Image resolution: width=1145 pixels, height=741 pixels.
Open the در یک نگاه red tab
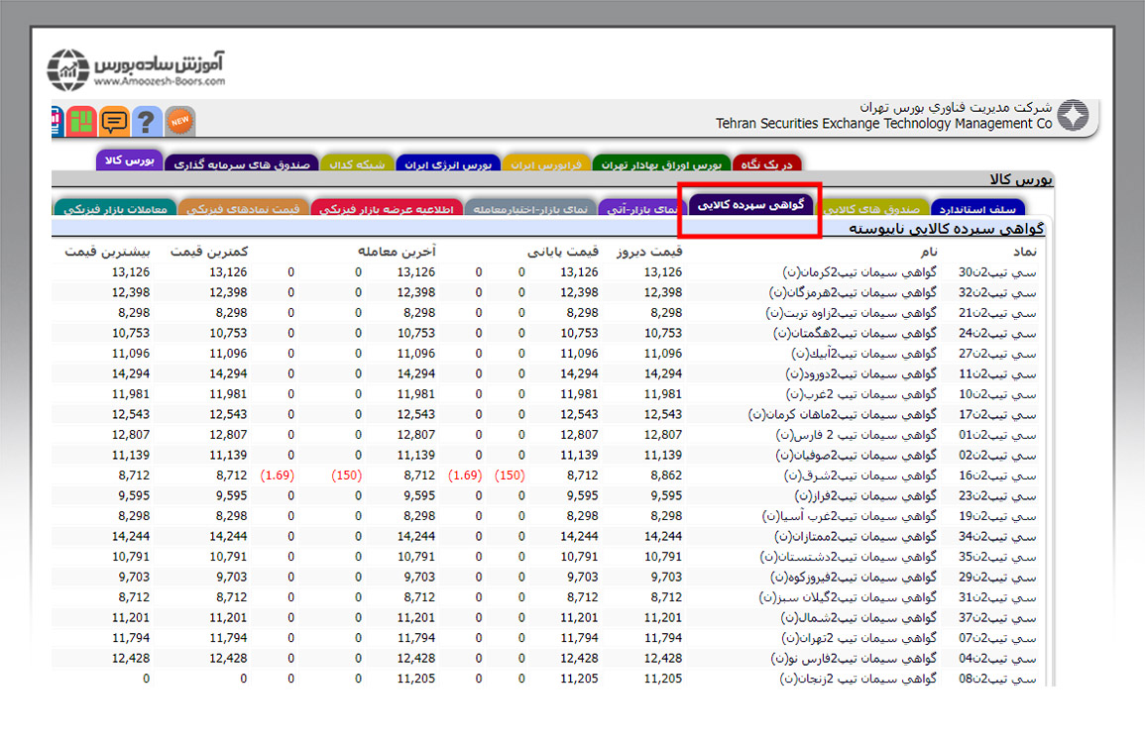coord(767,163)
